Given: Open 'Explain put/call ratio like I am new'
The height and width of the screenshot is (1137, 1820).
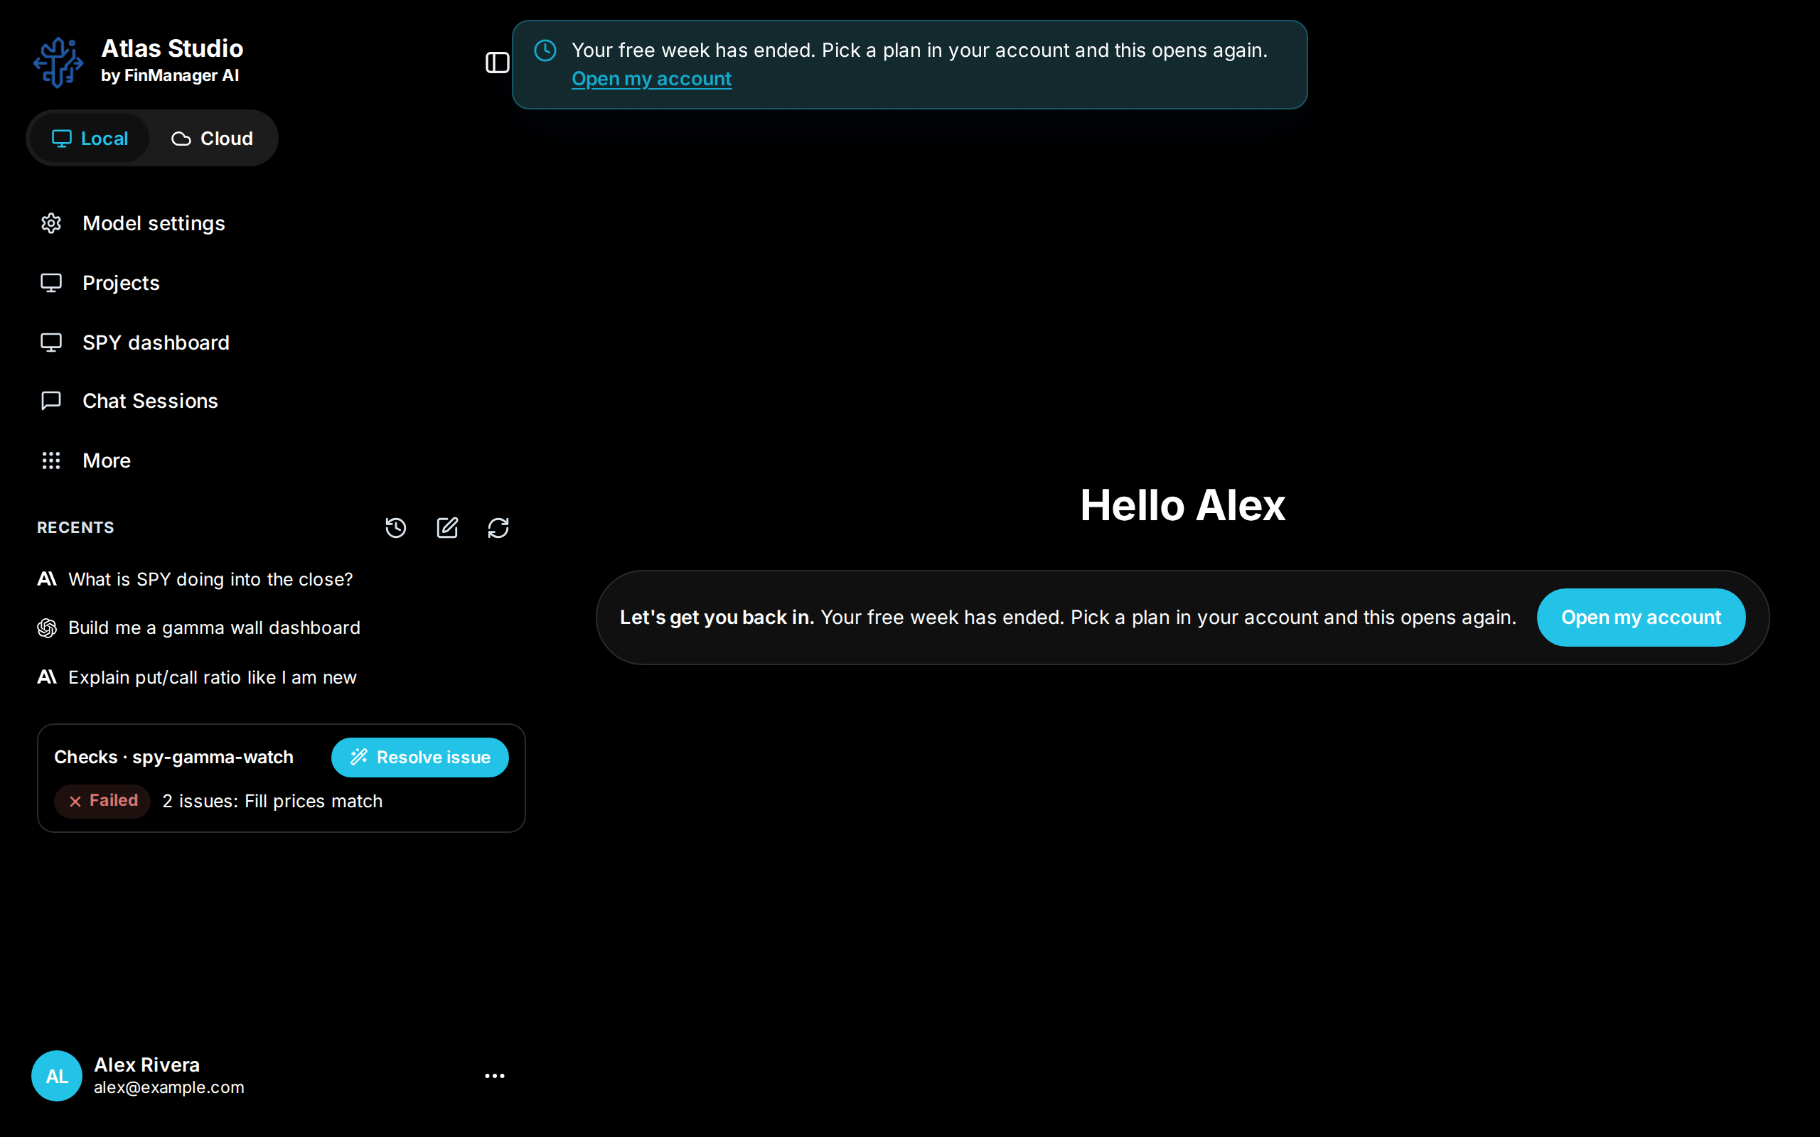Looking at the screenshot, I should tap(212, 677).
